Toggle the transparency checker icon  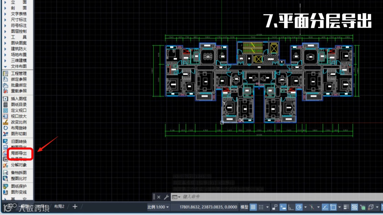(354, 207)
